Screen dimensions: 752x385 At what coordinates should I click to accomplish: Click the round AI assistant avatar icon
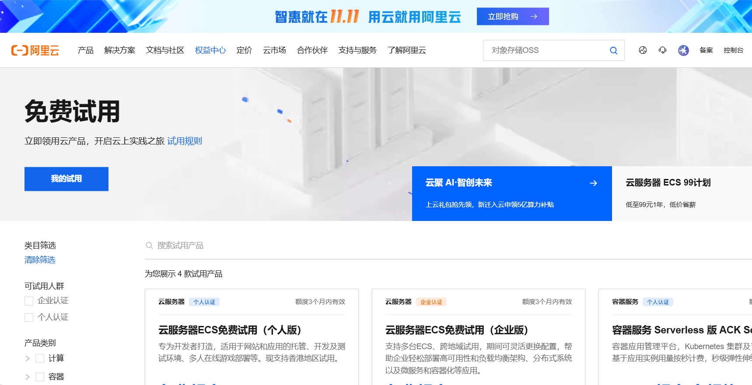[683, 50]
